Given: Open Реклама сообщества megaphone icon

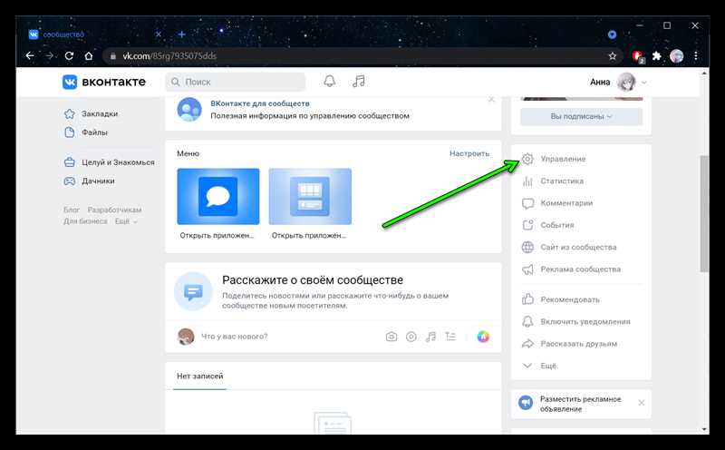Looking at the screenshot, I should point(527,269).
